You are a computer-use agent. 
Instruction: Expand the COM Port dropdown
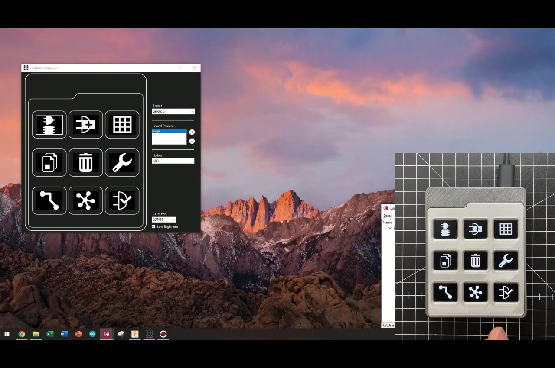[164, 220]
